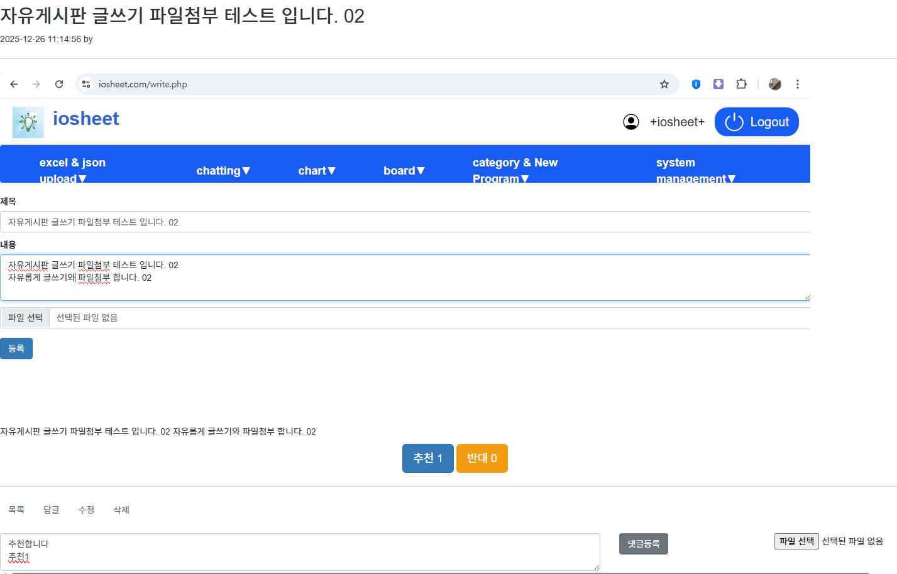This screenshot has width=897, height=574.
Task: Open the board menu
Action: [x=404, y=171]
